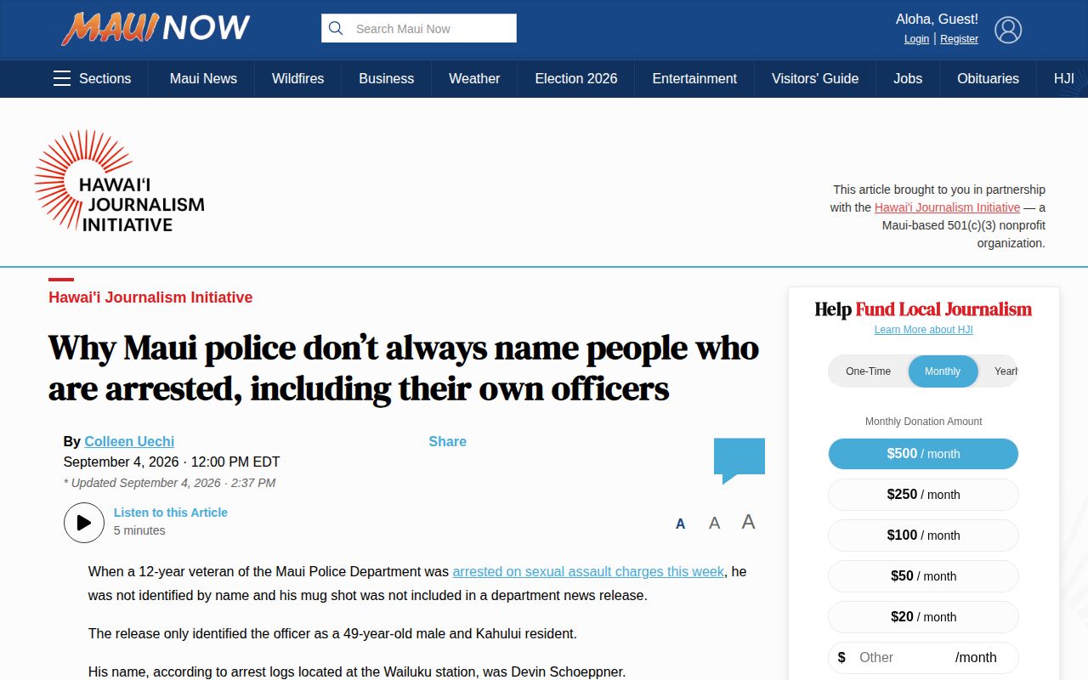1088x680 pixels.
Task: Open the HJI menu item
Action: click(x=1064, y=78)
